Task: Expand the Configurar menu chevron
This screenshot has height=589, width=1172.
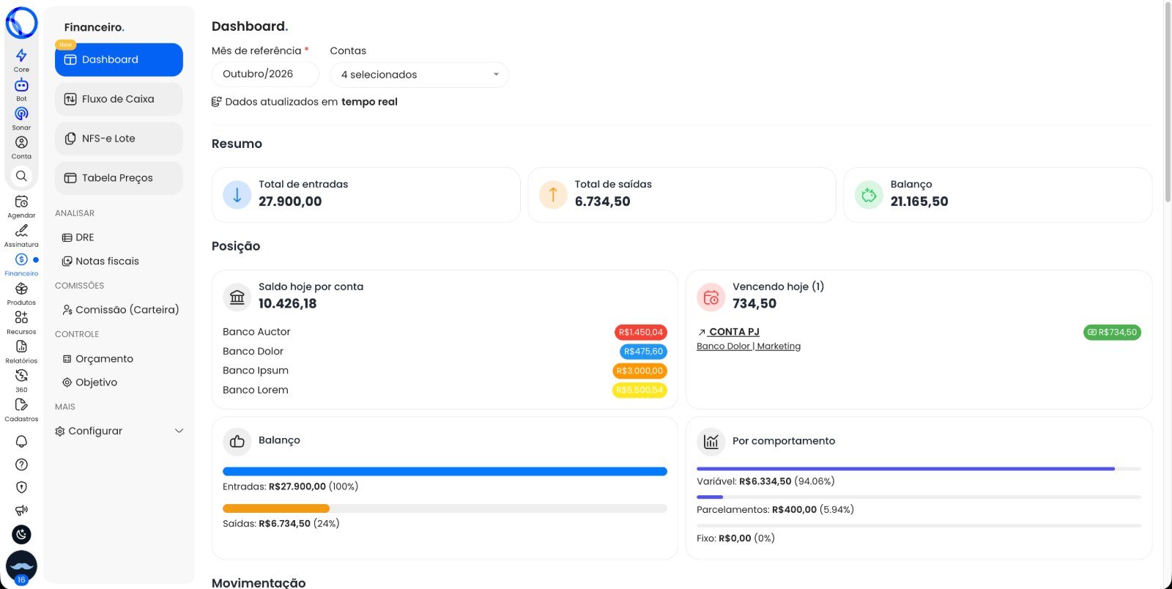Action: 179,431
